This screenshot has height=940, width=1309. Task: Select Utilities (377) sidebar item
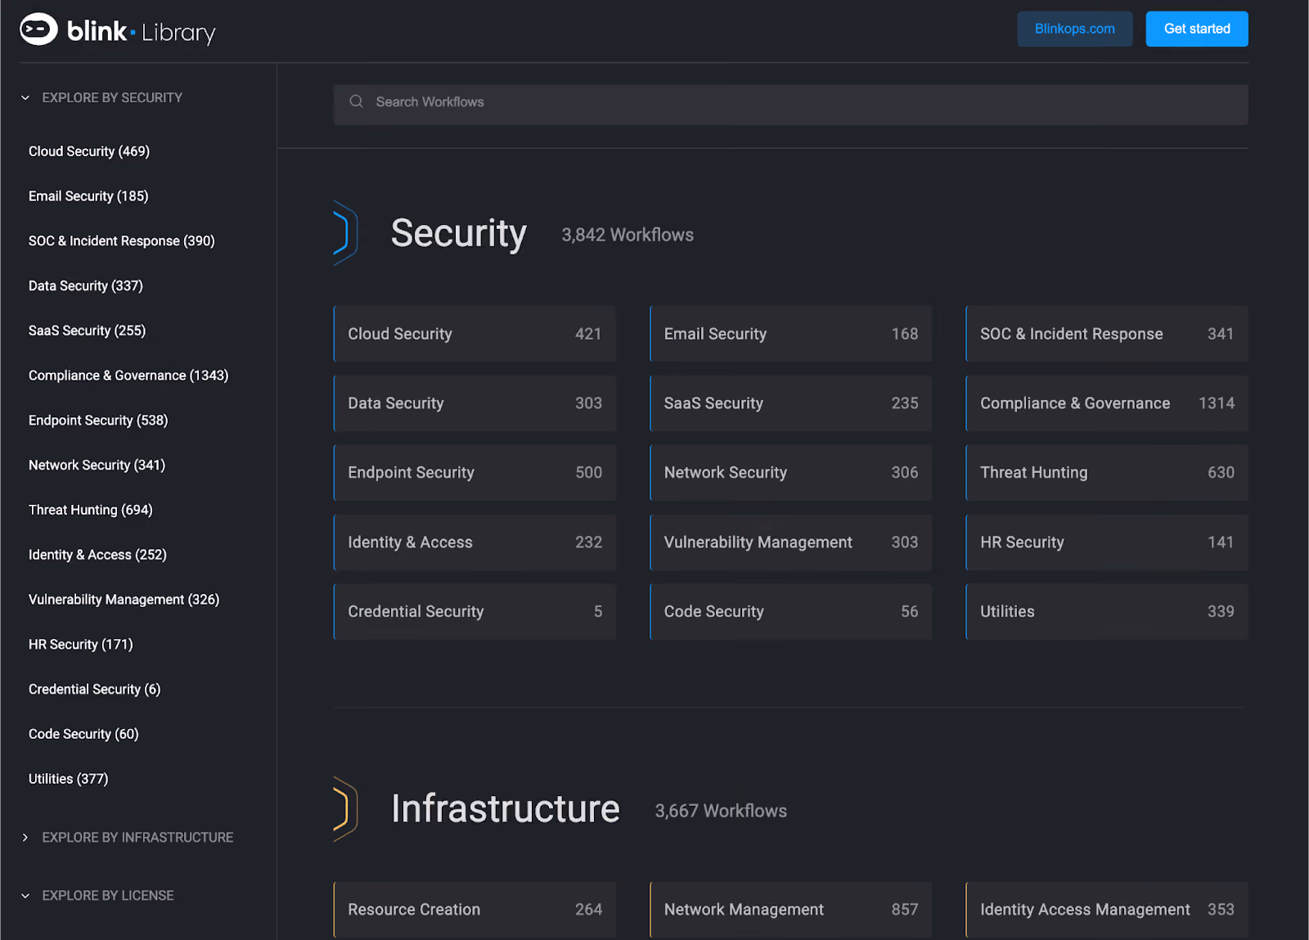point(69,779)
